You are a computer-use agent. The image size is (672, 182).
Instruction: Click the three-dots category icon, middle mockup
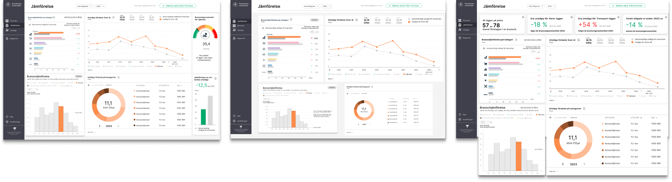click(264, 72)
